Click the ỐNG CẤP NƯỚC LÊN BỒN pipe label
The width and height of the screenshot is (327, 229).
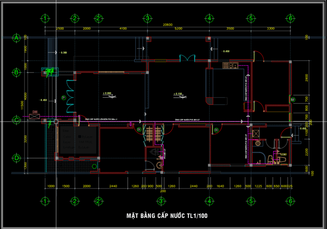click(x=101, y=120)
